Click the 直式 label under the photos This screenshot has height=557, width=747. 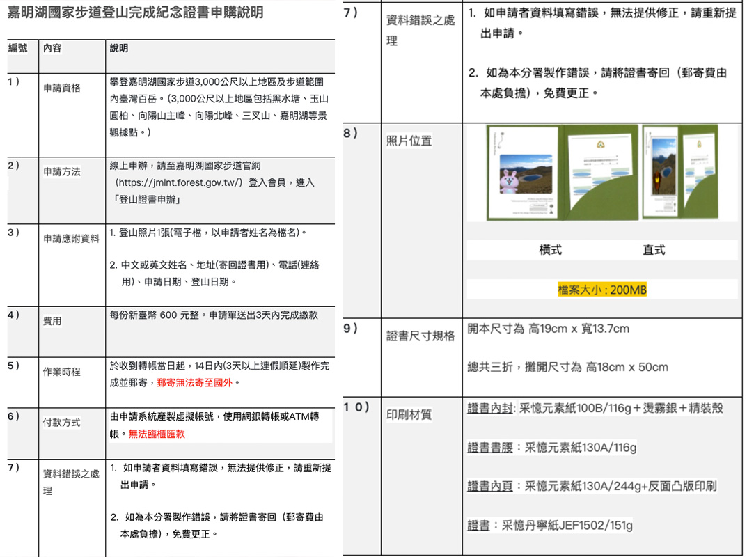(x=653, y=250)
